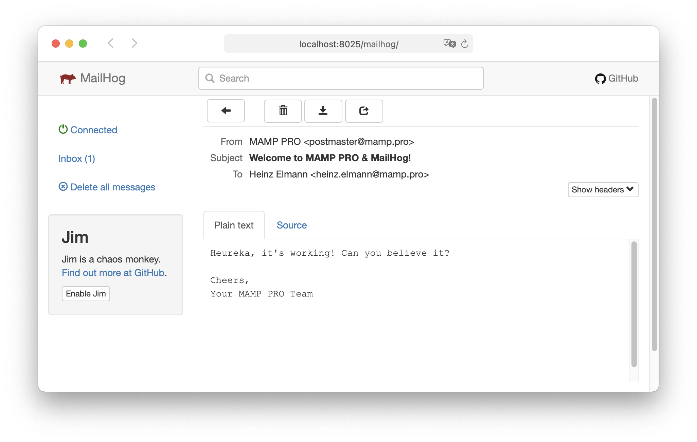This screenshot has width=697, height=442.
Task: Click the MailHog brand title
Action: point(103,78)
